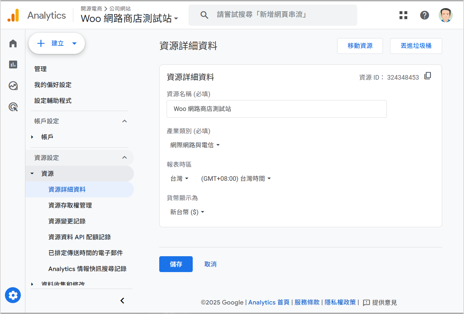Collapse the 資源 tree item
The height and width of the screenshot is (314, 464).
[x=32, y=174]
